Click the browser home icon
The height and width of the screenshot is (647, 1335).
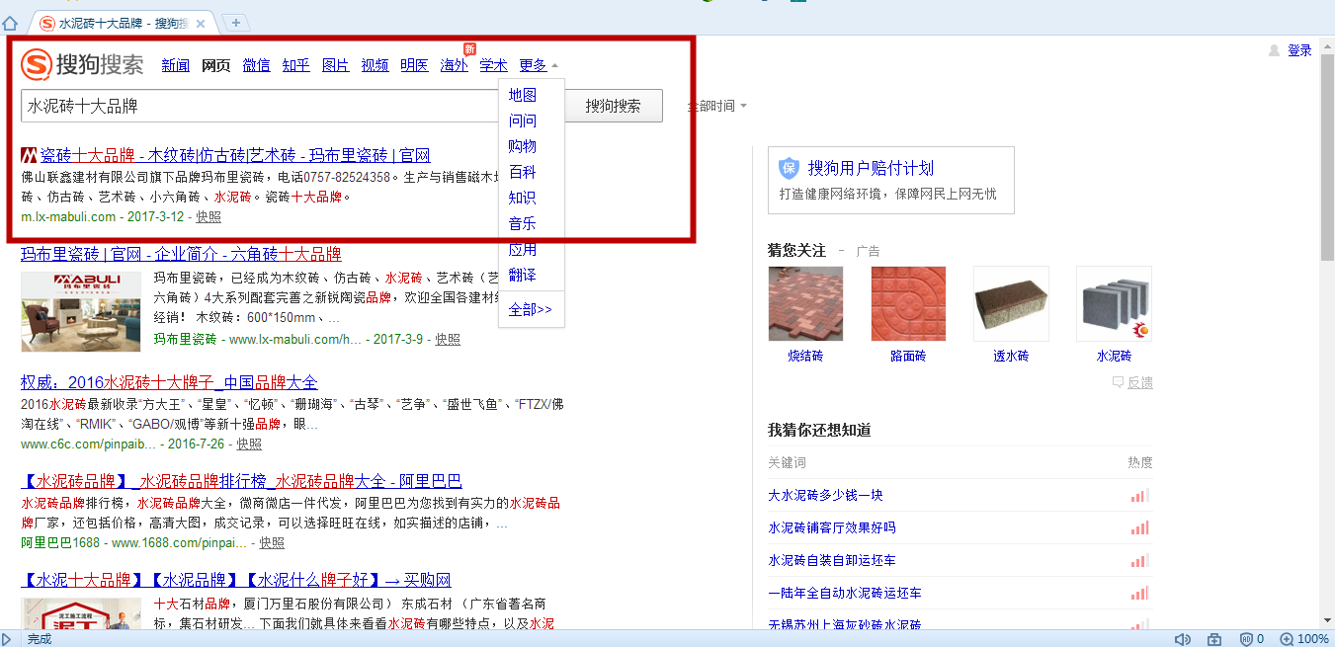click(x=10, y=23)
